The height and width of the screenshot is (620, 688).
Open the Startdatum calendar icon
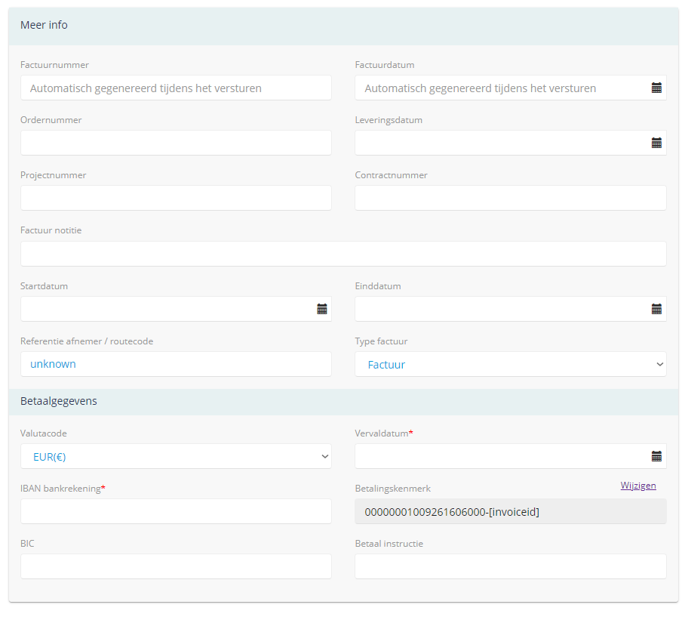[x=322, y=309]
